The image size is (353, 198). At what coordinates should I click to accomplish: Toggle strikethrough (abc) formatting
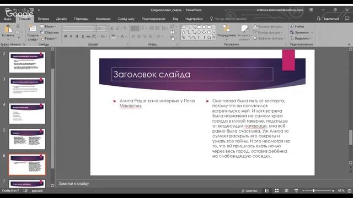click(88, 36)
